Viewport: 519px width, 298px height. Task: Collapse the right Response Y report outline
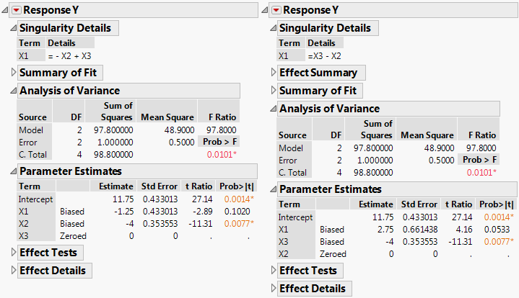click(x=266, y=10)
